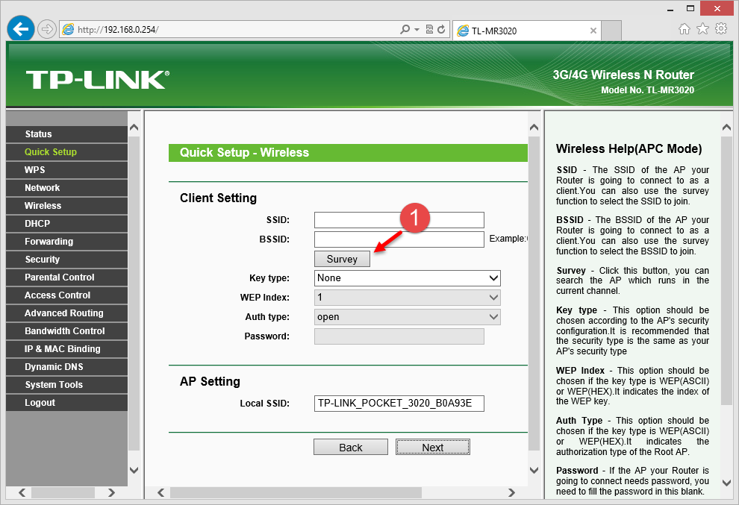The image size is (739, 505).
Task: Open browser Tools gear icon
Action: tap(721, 29)
